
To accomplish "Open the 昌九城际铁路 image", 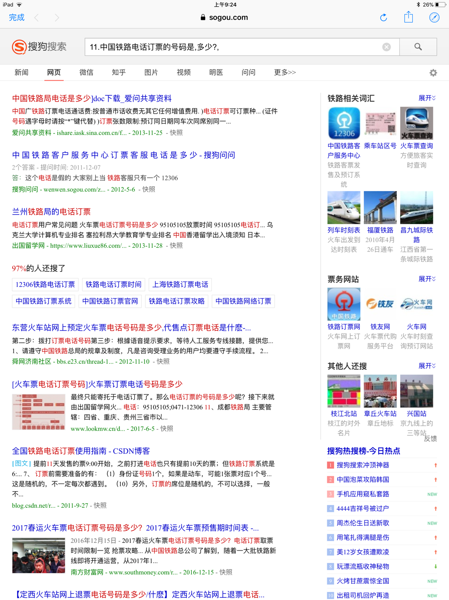I will pyautogui.click(x=417, y=207).
